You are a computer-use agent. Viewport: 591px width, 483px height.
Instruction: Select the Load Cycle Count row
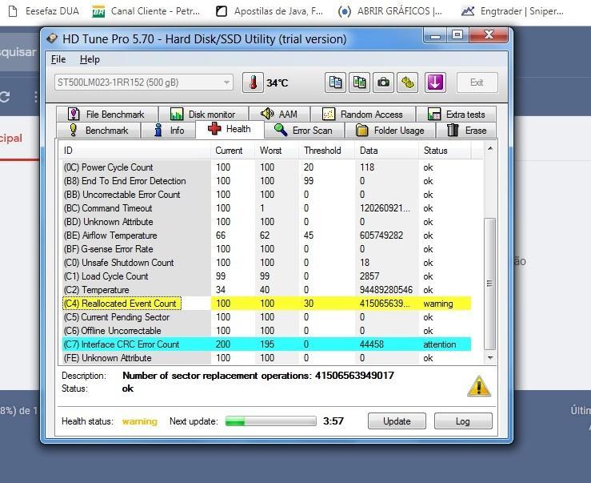[266, 276]
